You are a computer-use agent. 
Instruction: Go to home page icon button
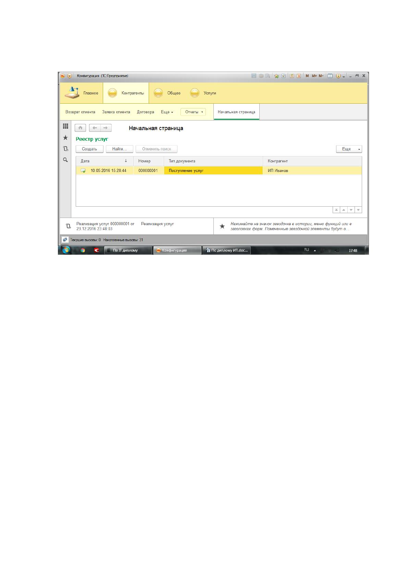click(x=80, y=128)
